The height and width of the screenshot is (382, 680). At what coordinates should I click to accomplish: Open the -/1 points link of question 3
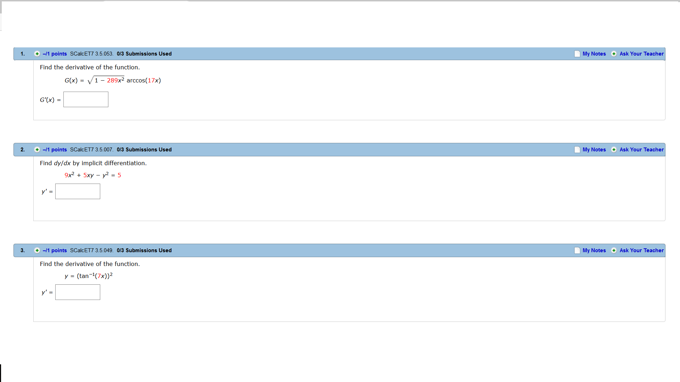tap(55, 250)
